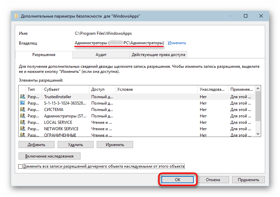
Task: Apply changes with the Применить button
Action: (248, 179)
